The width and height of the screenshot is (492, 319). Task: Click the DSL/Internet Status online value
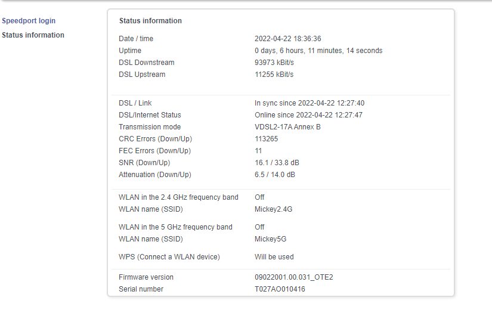[x=308, y=115]
